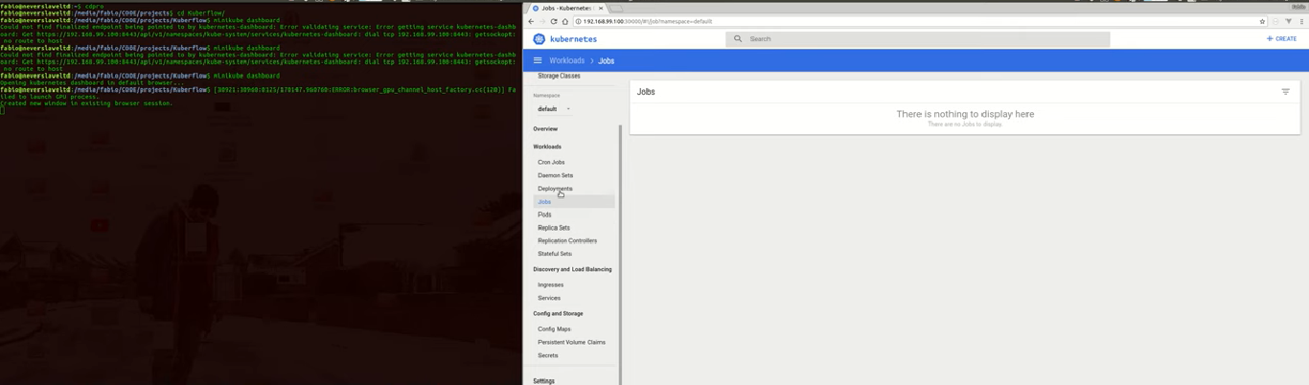Click 'There is nothing to display here' text
Viewport: 1309px width, 385px height.
point(965,114)
